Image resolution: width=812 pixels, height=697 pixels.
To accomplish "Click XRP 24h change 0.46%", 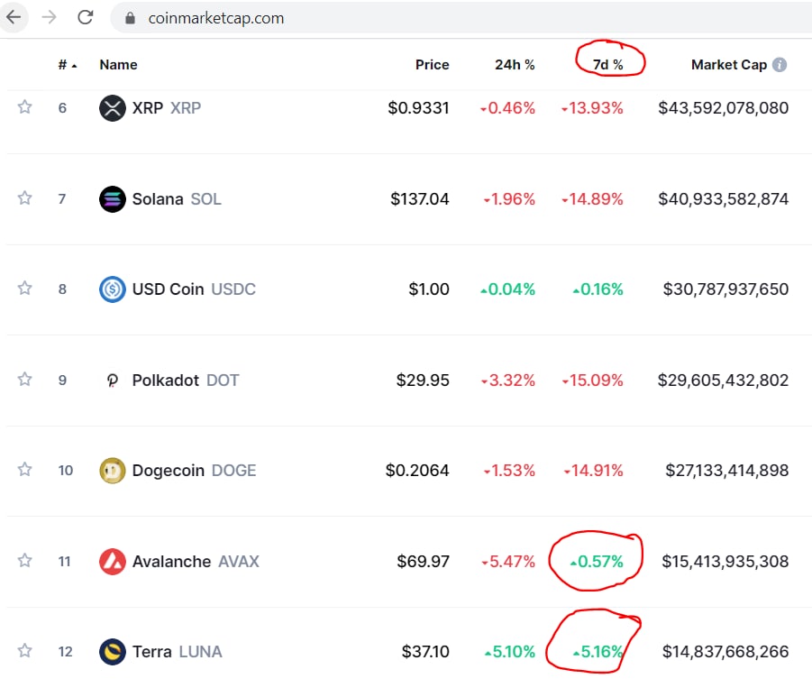I will (507, 108).
